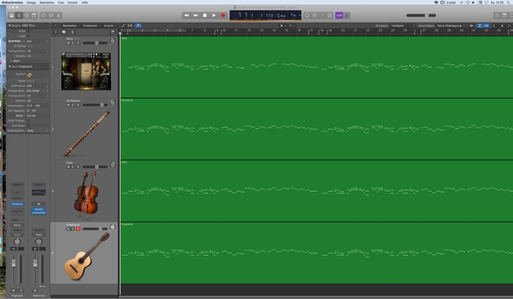This screenshot has height=299, width=513.
Task: Click the 113 tempo display
Action: pyautogui.click(x=269, y=16)
